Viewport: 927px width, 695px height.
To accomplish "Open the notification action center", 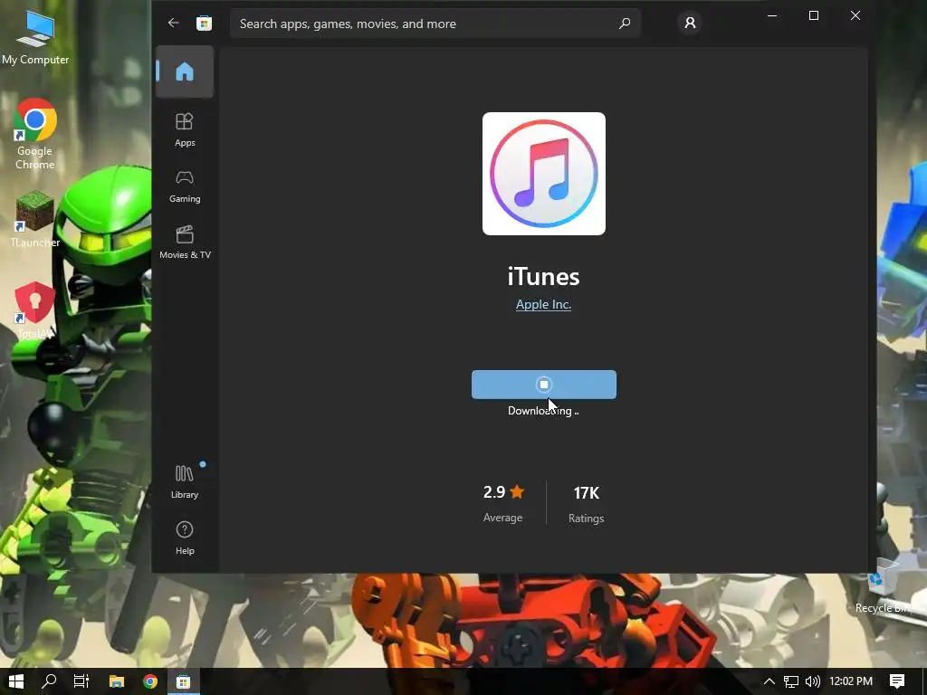I will (x=897, y=681).
